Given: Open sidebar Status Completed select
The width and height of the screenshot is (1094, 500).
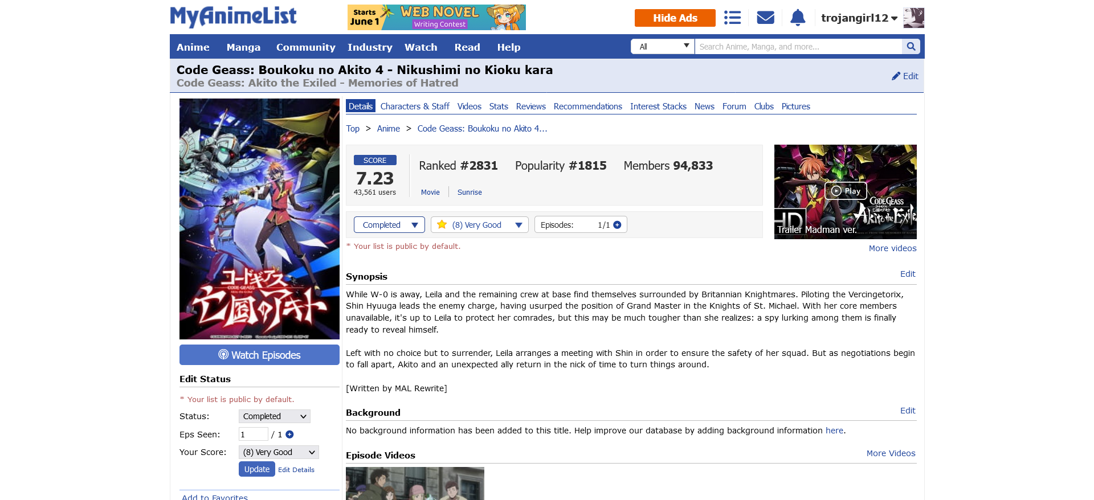Looking at the screenshot, I should (274, 416).
